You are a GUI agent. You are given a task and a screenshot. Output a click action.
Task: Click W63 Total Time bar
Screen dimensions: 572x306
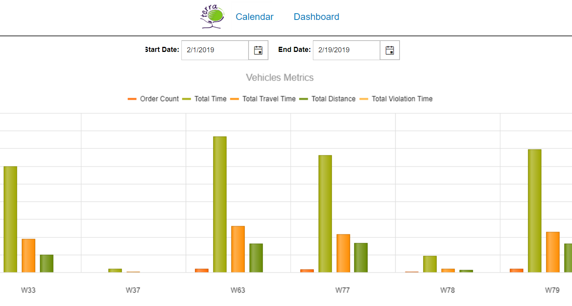220,205
